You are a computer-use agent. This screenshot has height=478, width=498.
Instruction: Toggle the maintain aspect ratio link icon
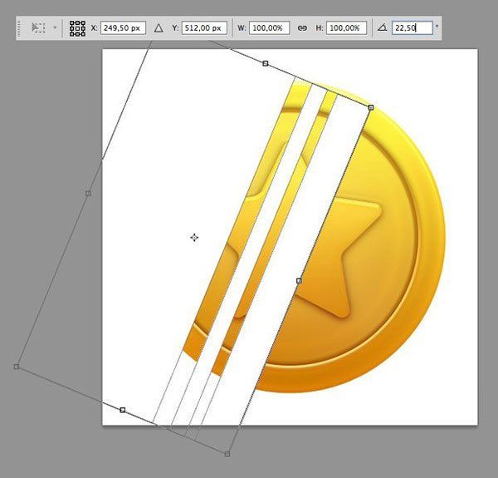[302, 28]
